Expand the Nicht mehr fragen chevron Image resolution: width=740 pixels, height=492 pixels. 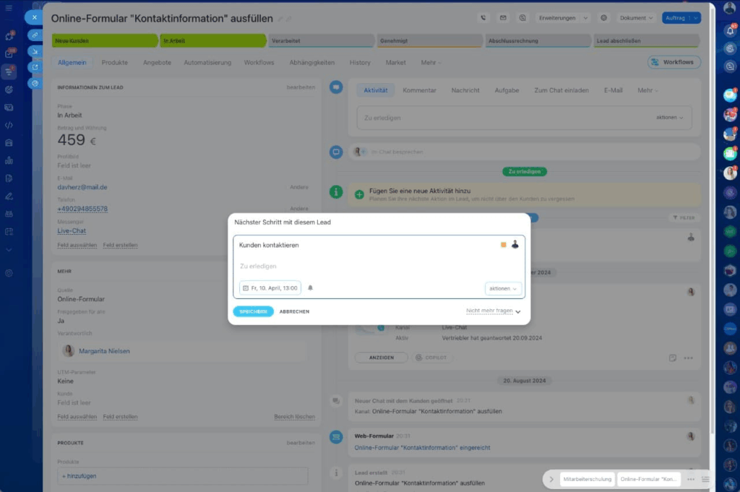point(517,311)
